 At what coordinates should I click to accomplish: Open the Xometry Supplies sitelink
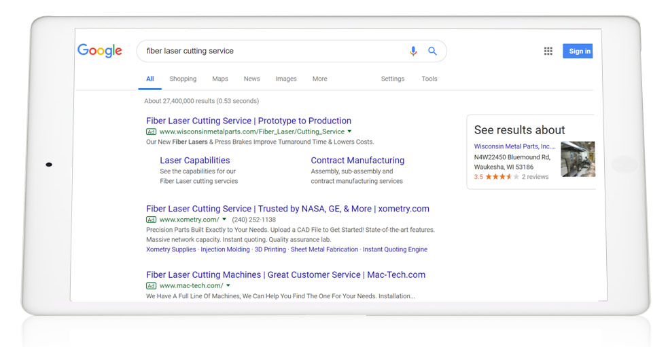171,249
